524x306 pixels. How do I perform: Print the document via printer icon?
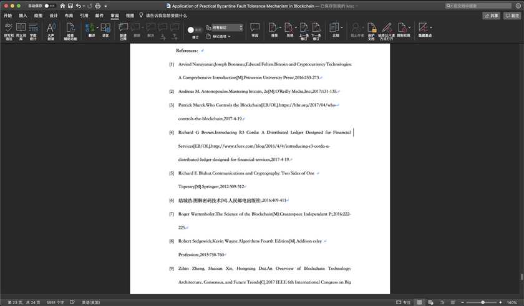coord(97,6)
